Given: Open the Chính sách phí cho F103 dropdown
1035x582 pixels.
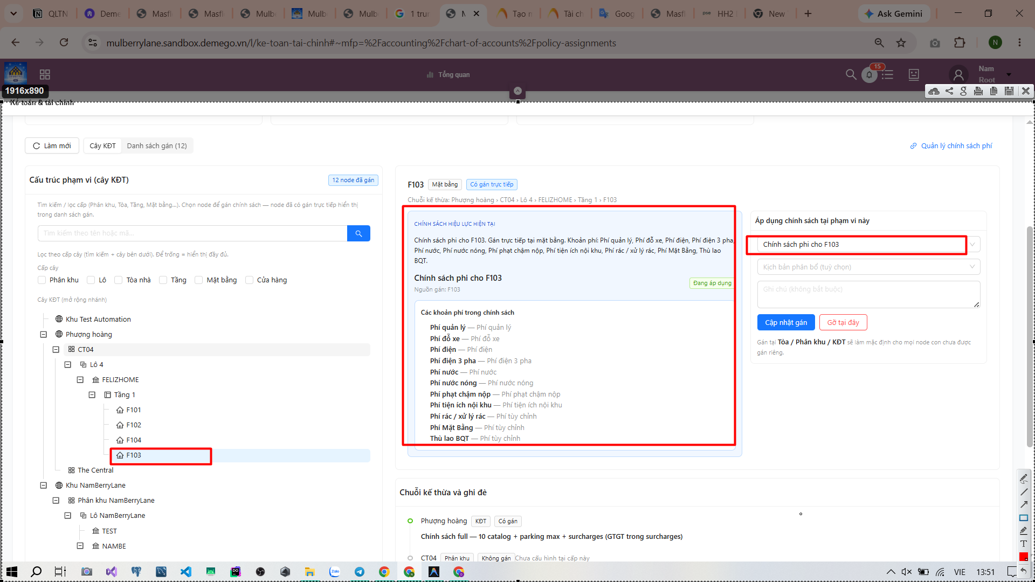Looking at the screenshot, I should point(868,245).
